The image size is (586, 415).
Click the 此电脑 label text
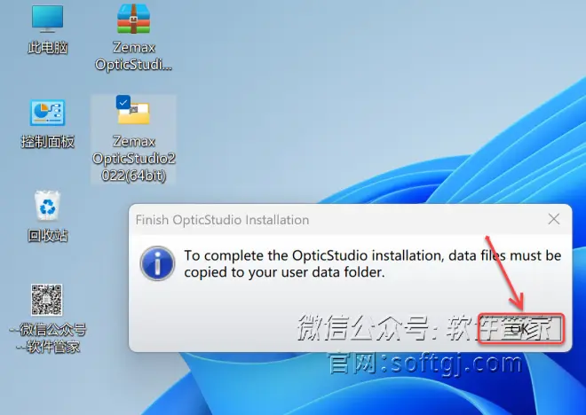[47, 48]
